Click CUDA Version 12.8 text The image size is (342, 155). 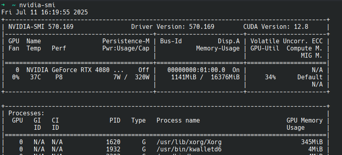[276, 27]
